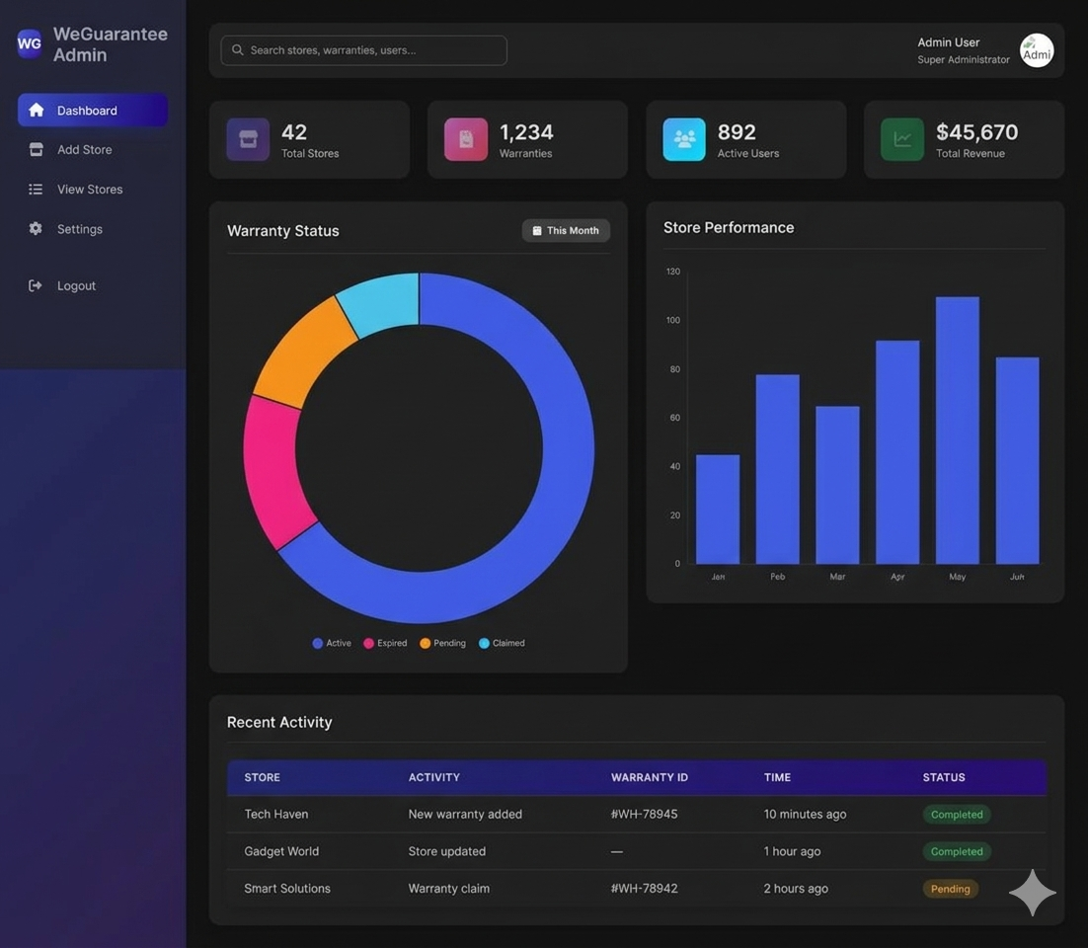The image size is (1088, 948).
Task: Open warranty #WH-78945
Action: (x=644, y=814)
